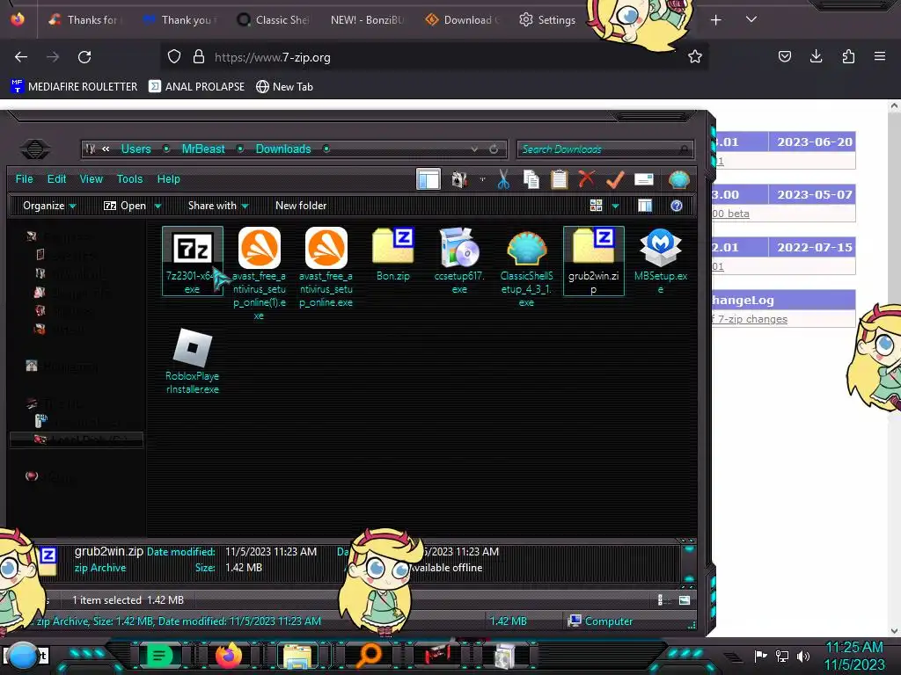
Task: Open the View menu in Explorer
Action: (92, 179)
